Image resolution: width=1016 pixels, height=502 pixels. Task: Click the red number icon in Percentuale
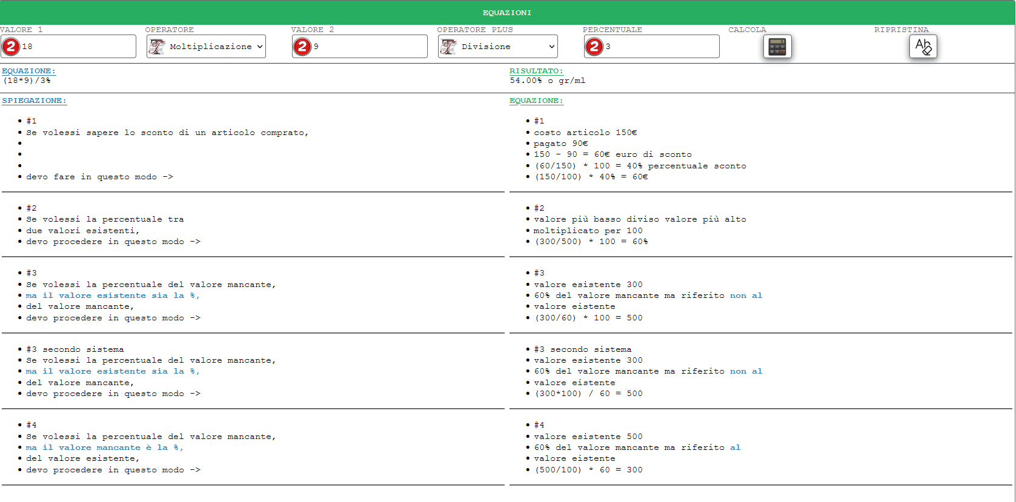click(x=594, y=46)
